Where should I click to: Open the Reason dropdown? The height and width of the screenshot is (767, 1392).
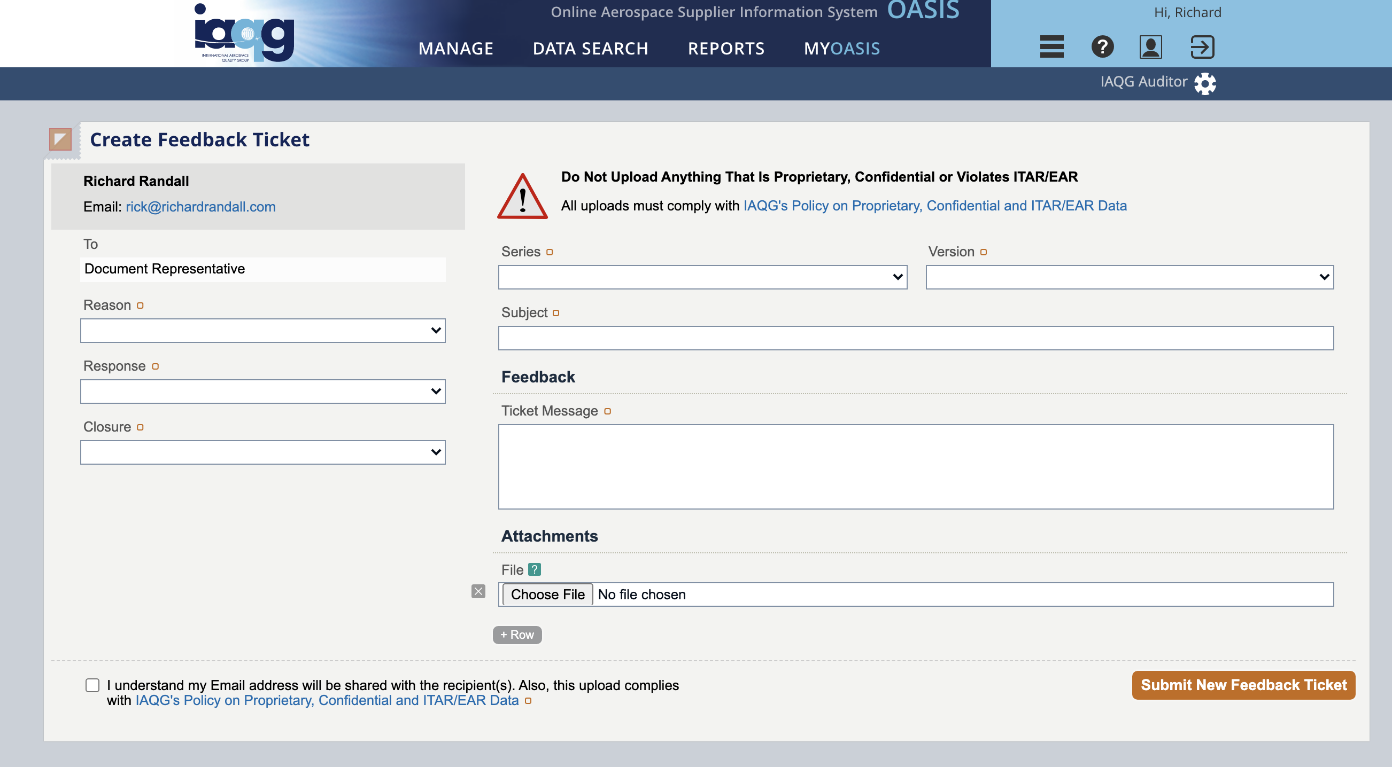262,330
